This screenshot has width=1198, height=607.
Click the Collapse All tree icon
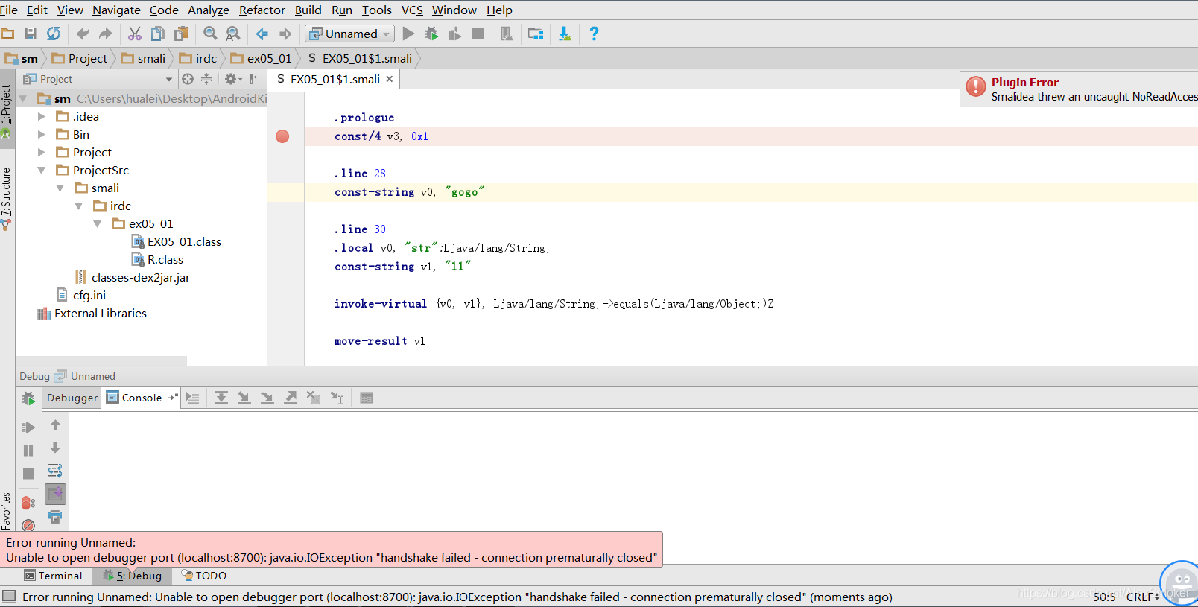[207, 79]
